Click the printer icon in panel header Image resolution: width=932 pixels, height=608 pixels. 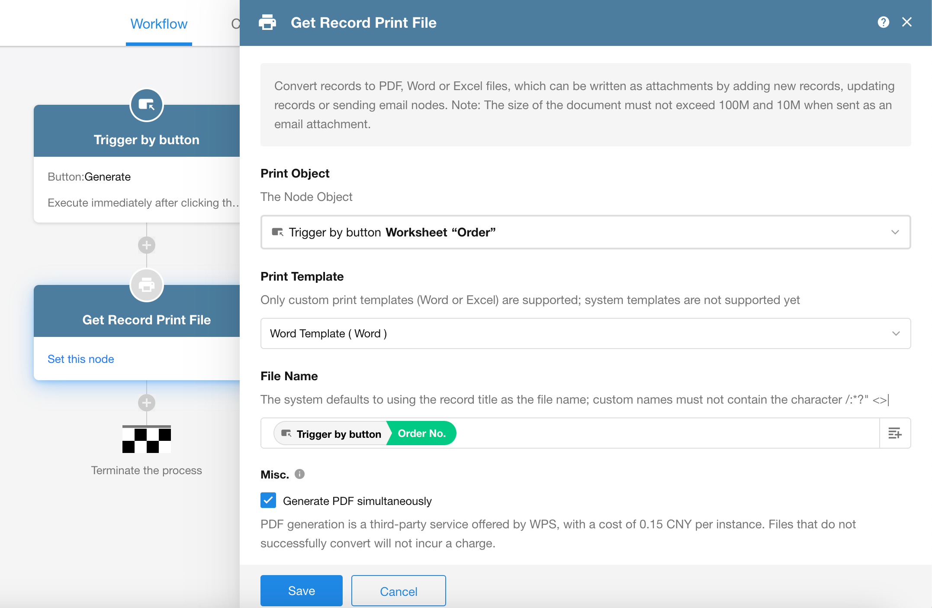point(267,22)
